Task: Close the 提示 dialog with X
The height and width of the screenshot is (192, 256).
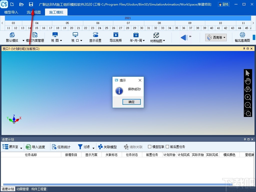Action: (x=140, y=80)
